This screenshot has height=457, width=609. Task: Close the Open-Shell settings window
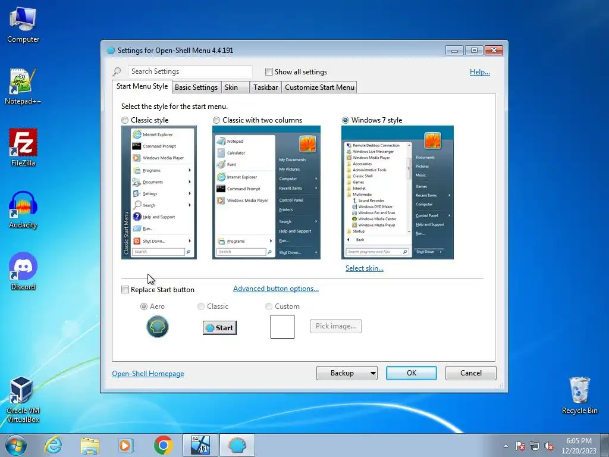coord(494,51)
